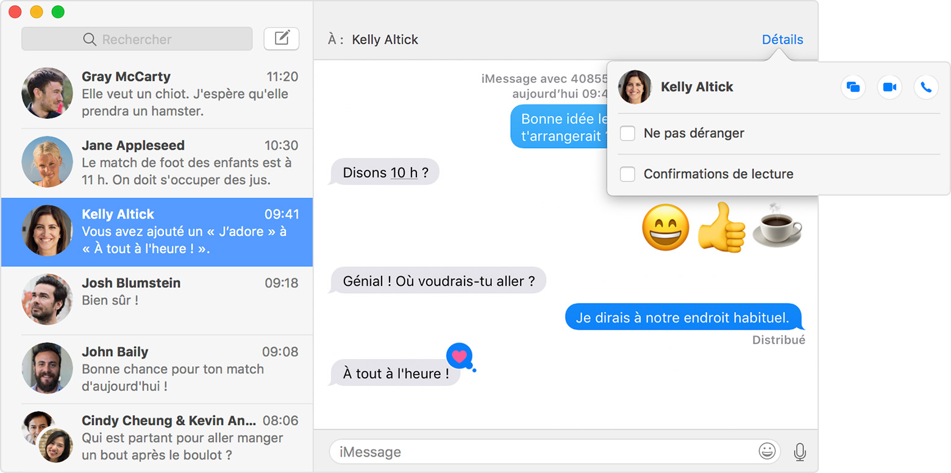Screen dimensions: 951x473
Task: Open Josh Blumstein conversation
Action: coord(157,300)
